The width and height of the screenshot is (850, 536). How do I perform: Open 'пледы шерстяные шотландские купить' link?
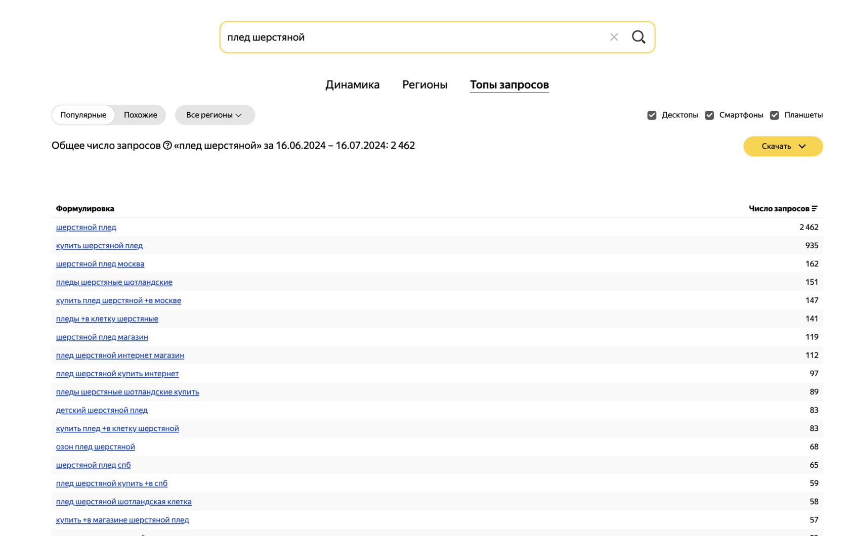tap(127, 392)
